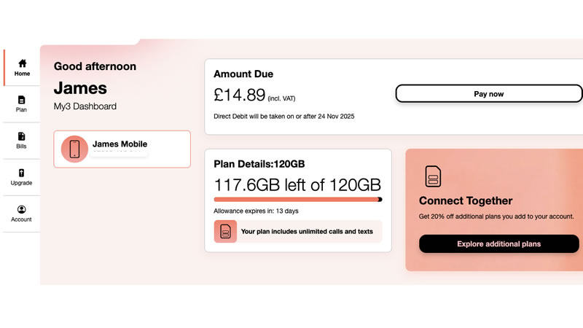Switch to the Bills tab label

click(x=21, y=147)
